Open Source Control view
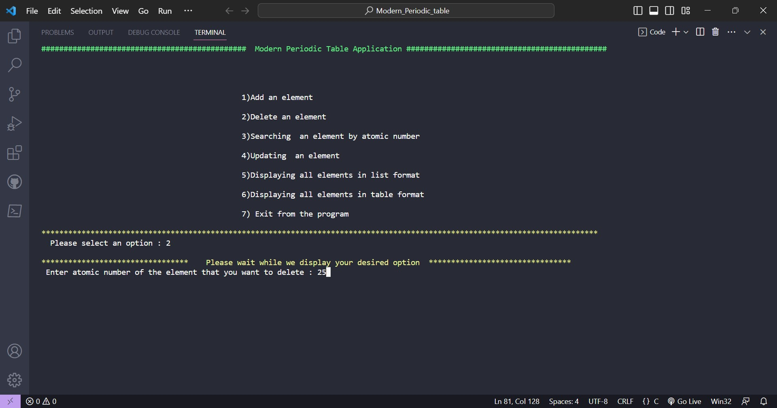This screenshot has width=777, height=408. [x=15, y=94]
